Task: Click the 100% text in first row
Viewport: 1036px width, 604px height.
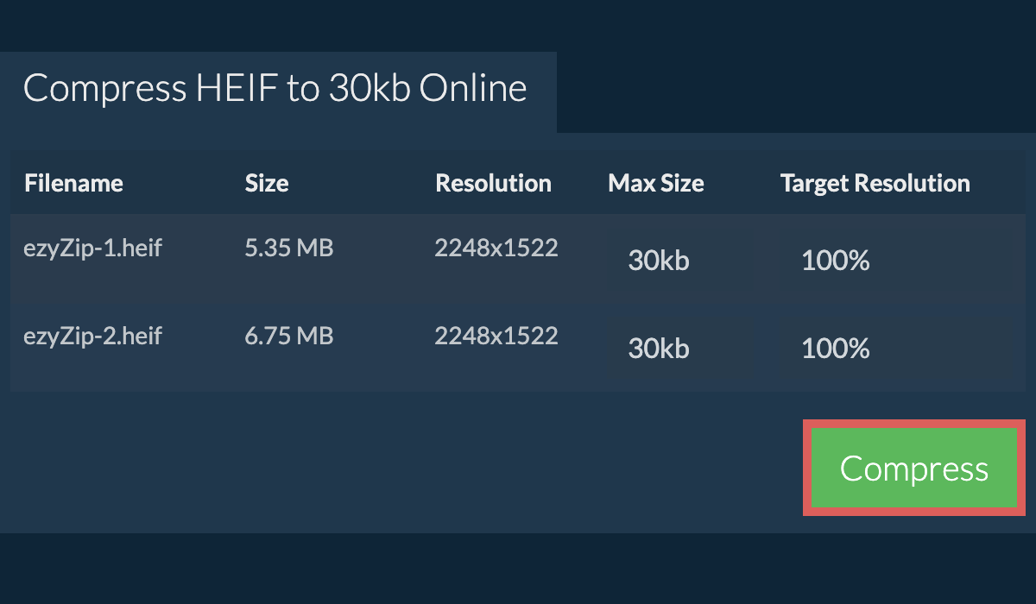Action: pyautogui.click(x=835, y=260)
